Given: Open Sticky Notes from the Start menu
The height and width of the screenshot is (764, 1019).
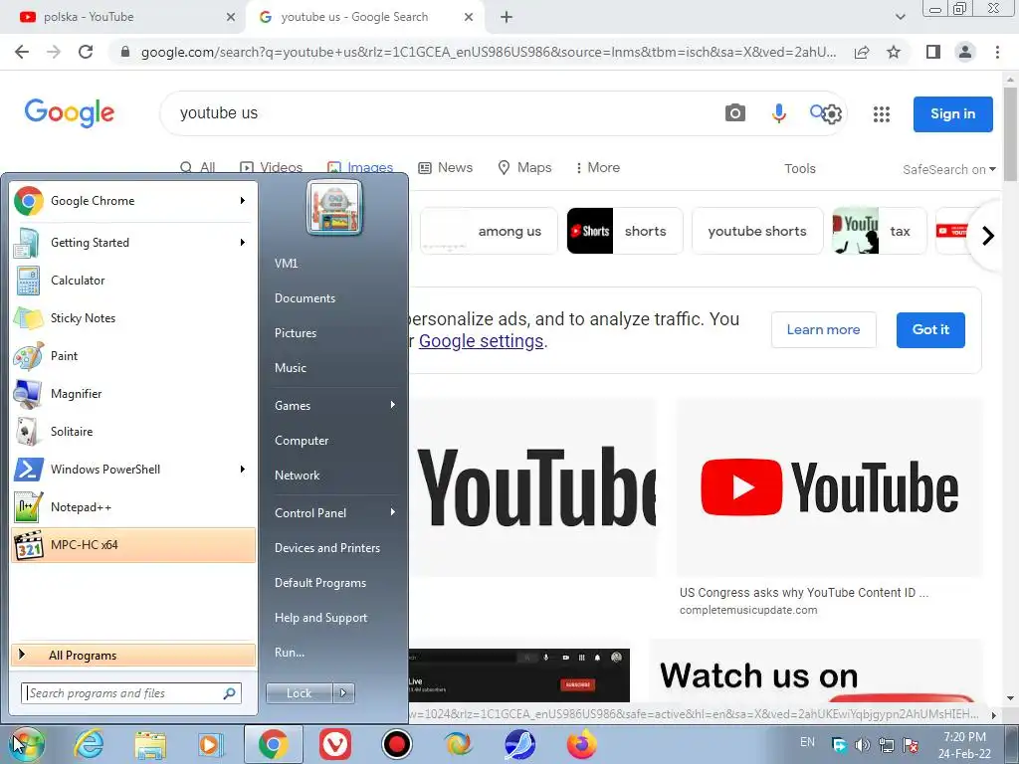Looking at the screenshot, I should (133, 317).
